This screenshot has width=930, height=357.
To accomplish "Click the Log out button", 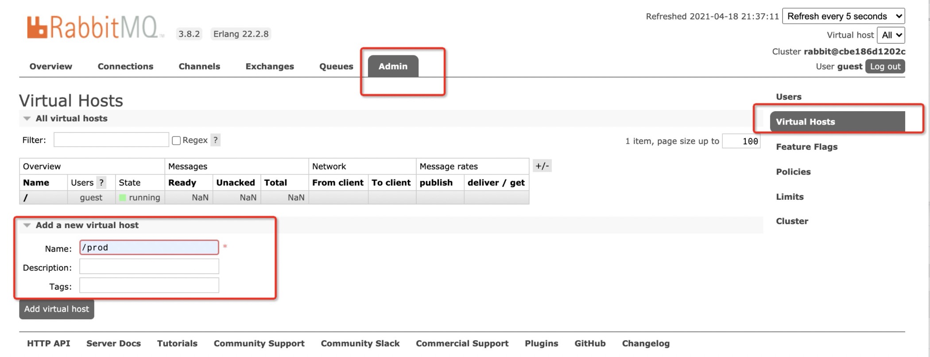I will coord(885,66).
